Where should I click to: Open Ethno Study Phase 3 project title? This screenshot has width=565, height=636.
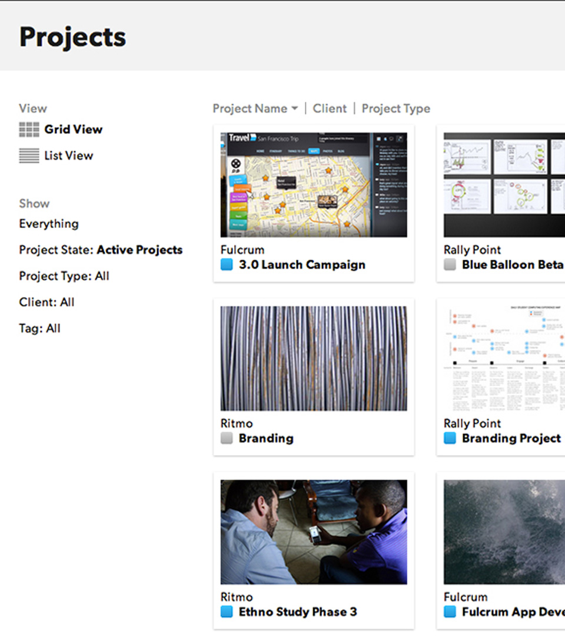pyautogui.click(x=298, y=612)
